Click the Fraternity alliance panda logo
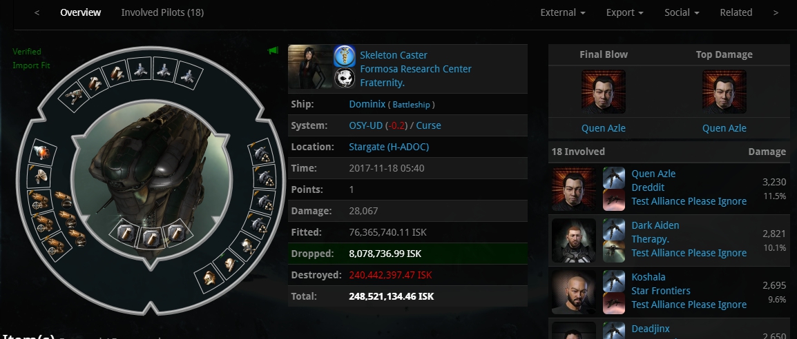Viewport: 797px width, 339px height. pos(344,78)
